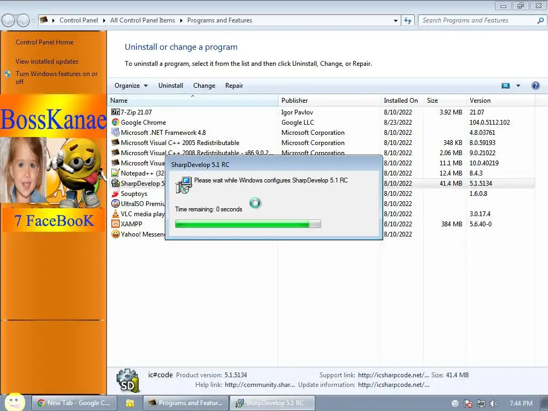The image size is (548, 411).
Task: Click the back navigation arrow button
Action: pos(8,21)
